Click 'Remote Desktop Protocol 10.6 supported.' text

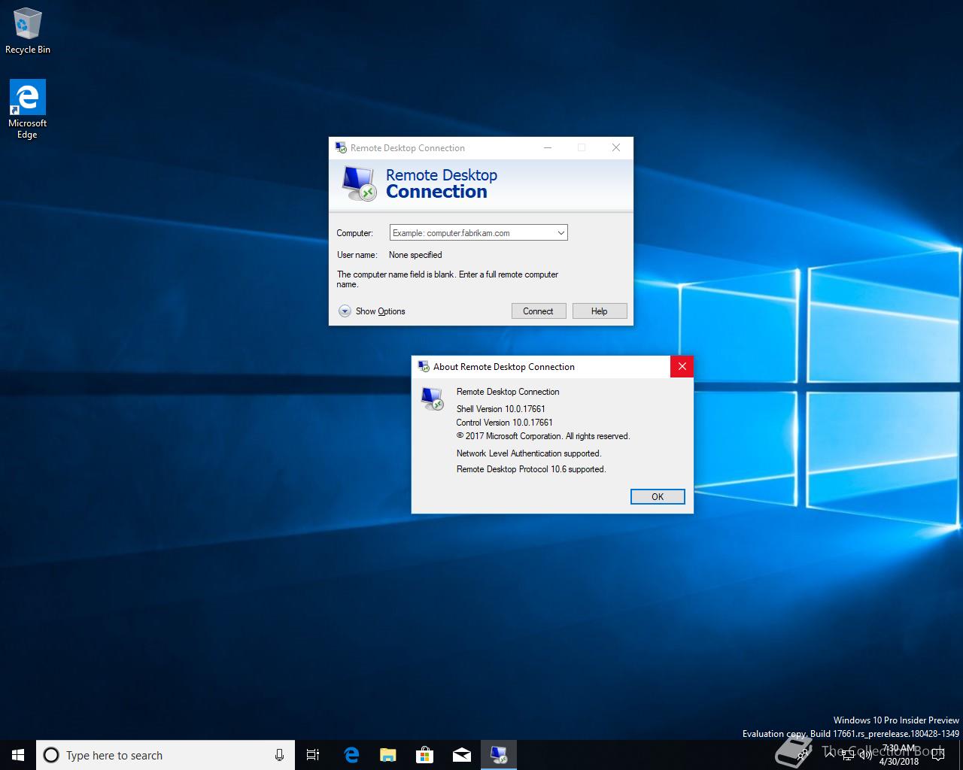coord(531,469)
